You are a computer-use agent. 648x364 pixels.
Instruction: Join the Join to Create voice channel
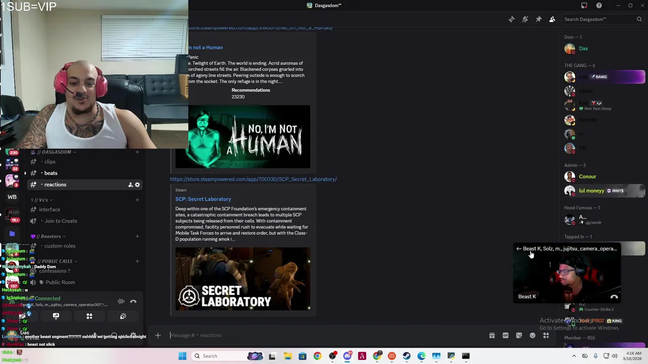pyautogui.click(x=84, y=221)
